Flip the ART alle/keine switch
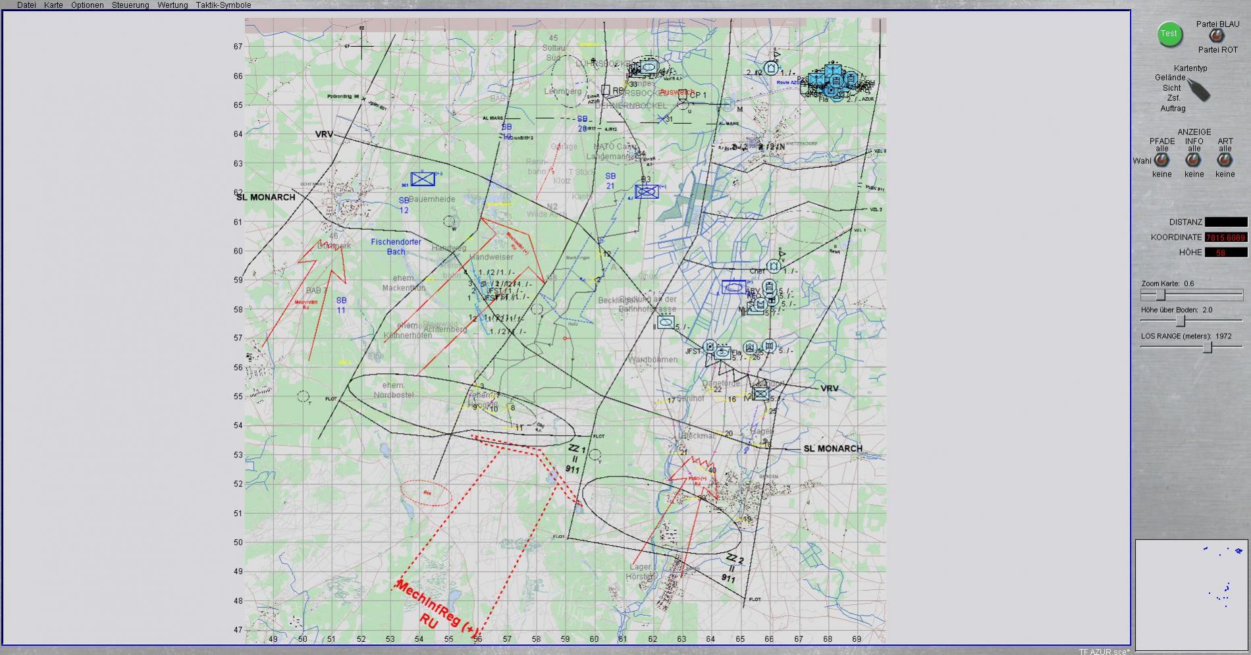 [x=1225, y=161]
